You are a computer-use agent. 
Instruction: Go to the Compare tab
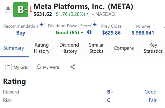tap(123, 48)
